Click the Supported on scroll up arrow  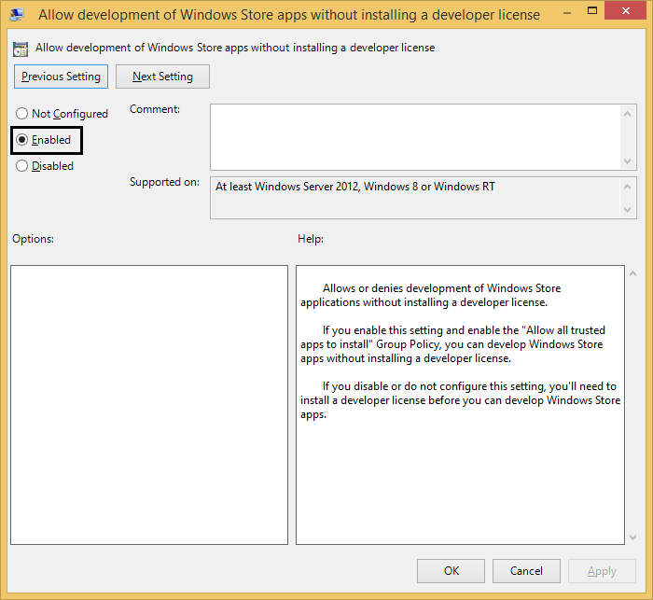coord(628,187)
